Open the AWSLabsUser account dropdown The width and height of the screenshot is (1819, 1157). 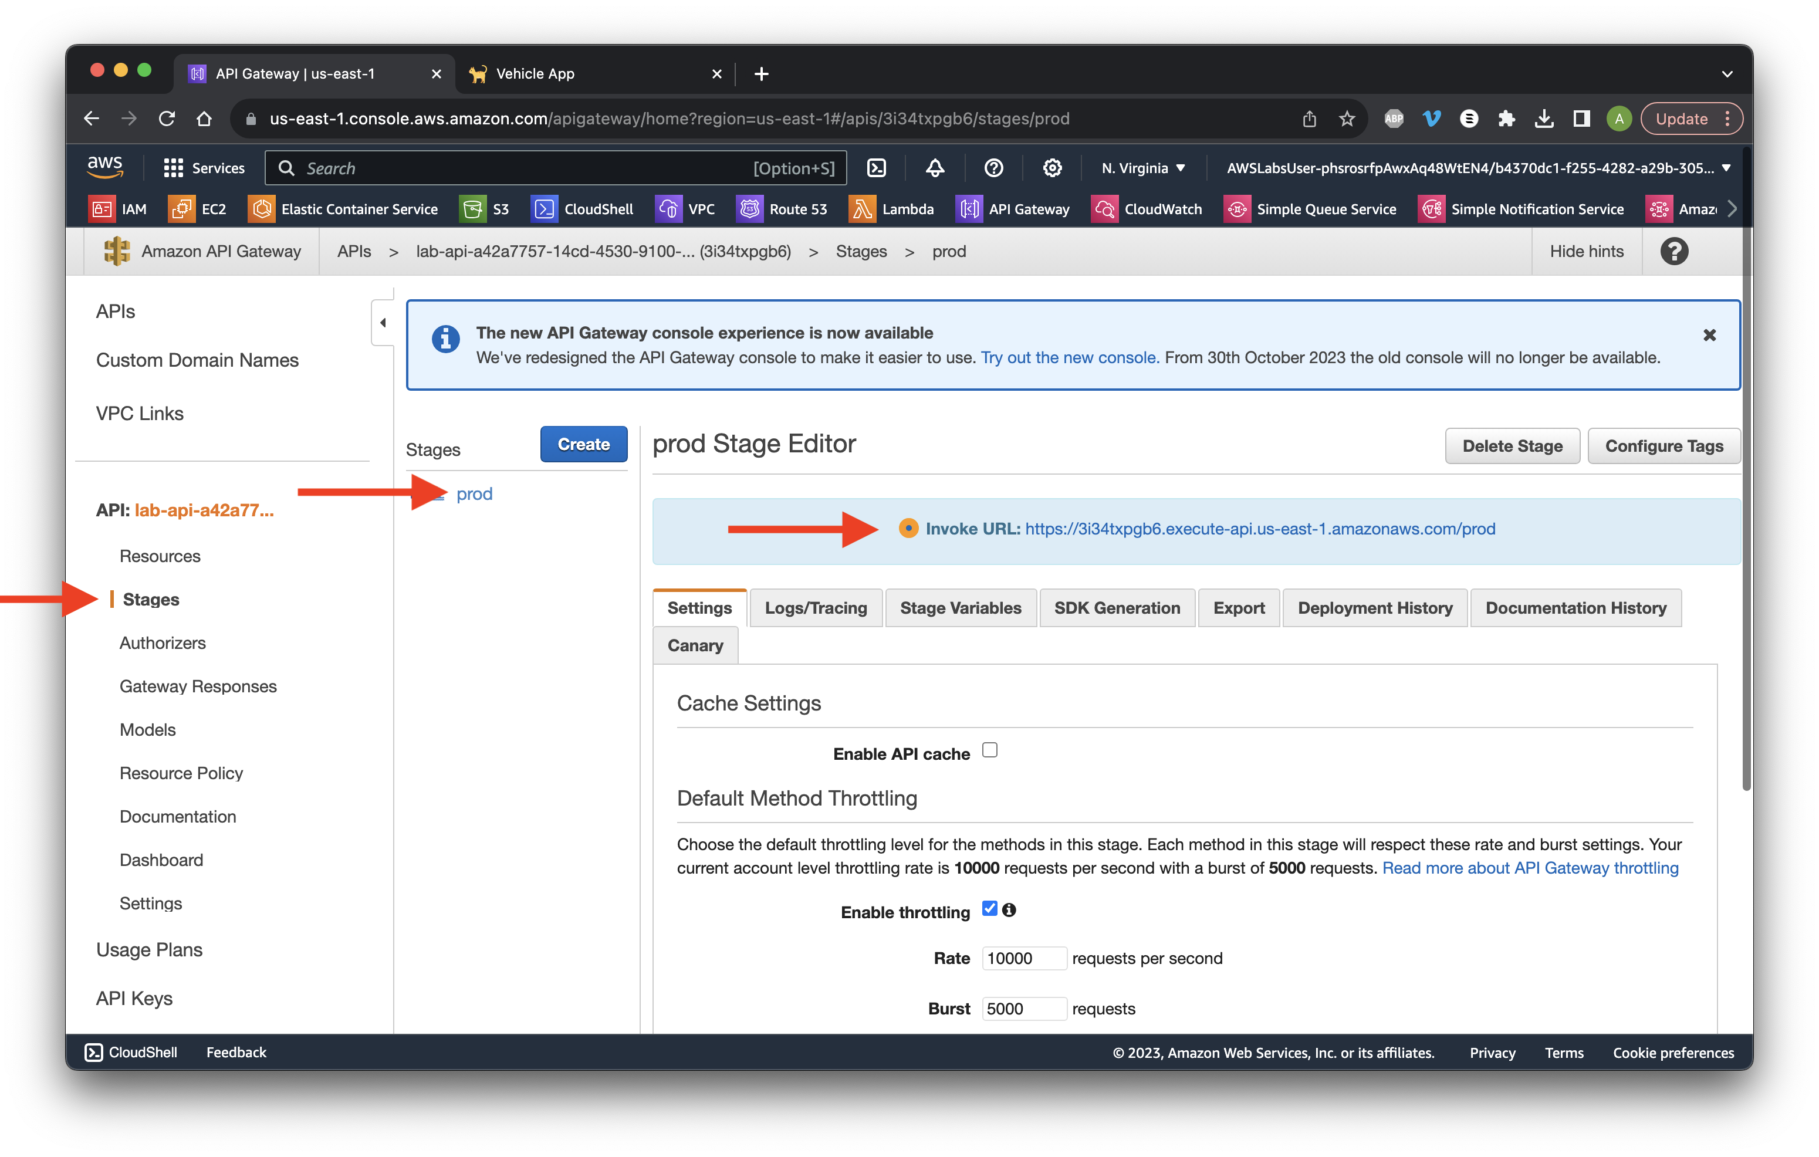point(1479,168)
